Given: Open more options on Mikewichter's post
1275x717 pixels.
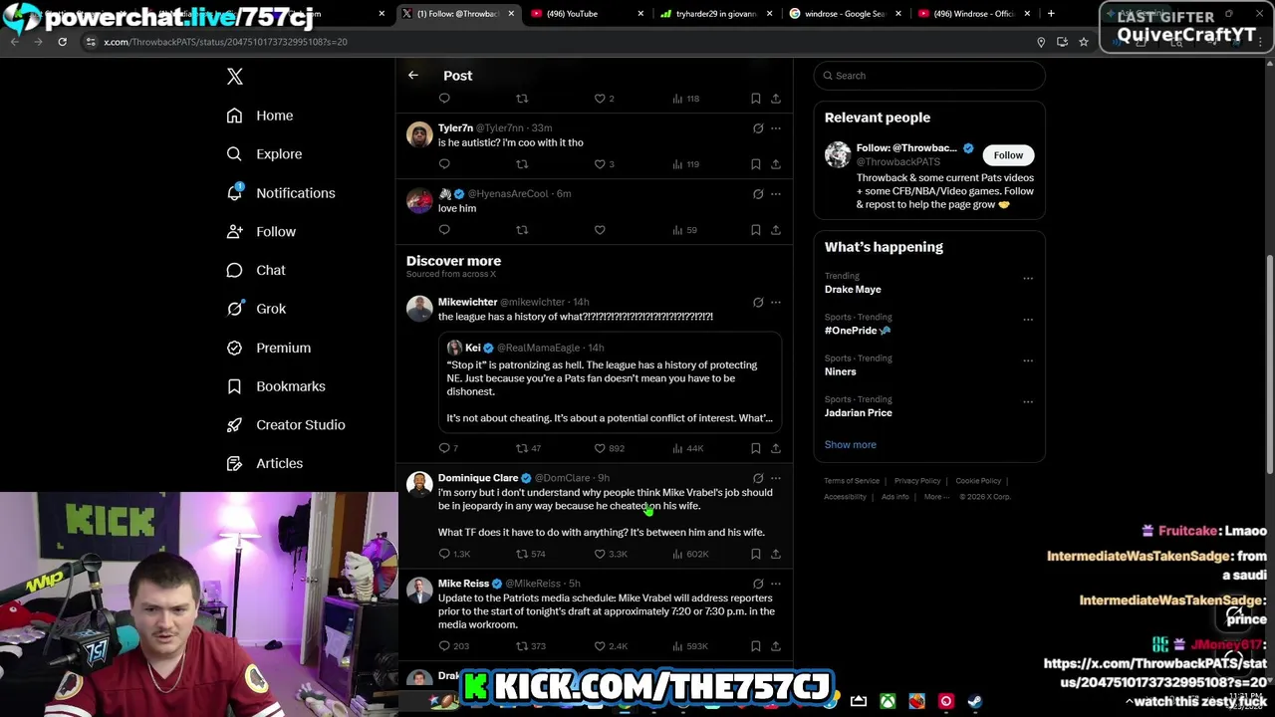Looking at the screenshot, I should point(776,303).
